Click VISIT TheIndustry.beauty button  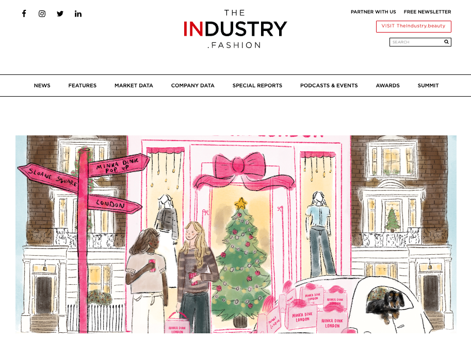click(x=414, y=26)
